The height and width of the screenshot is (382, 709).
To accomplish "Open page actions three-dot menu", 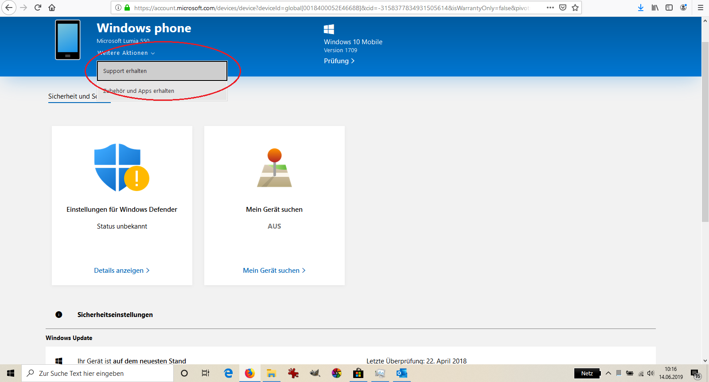I will tap(550, 8).
